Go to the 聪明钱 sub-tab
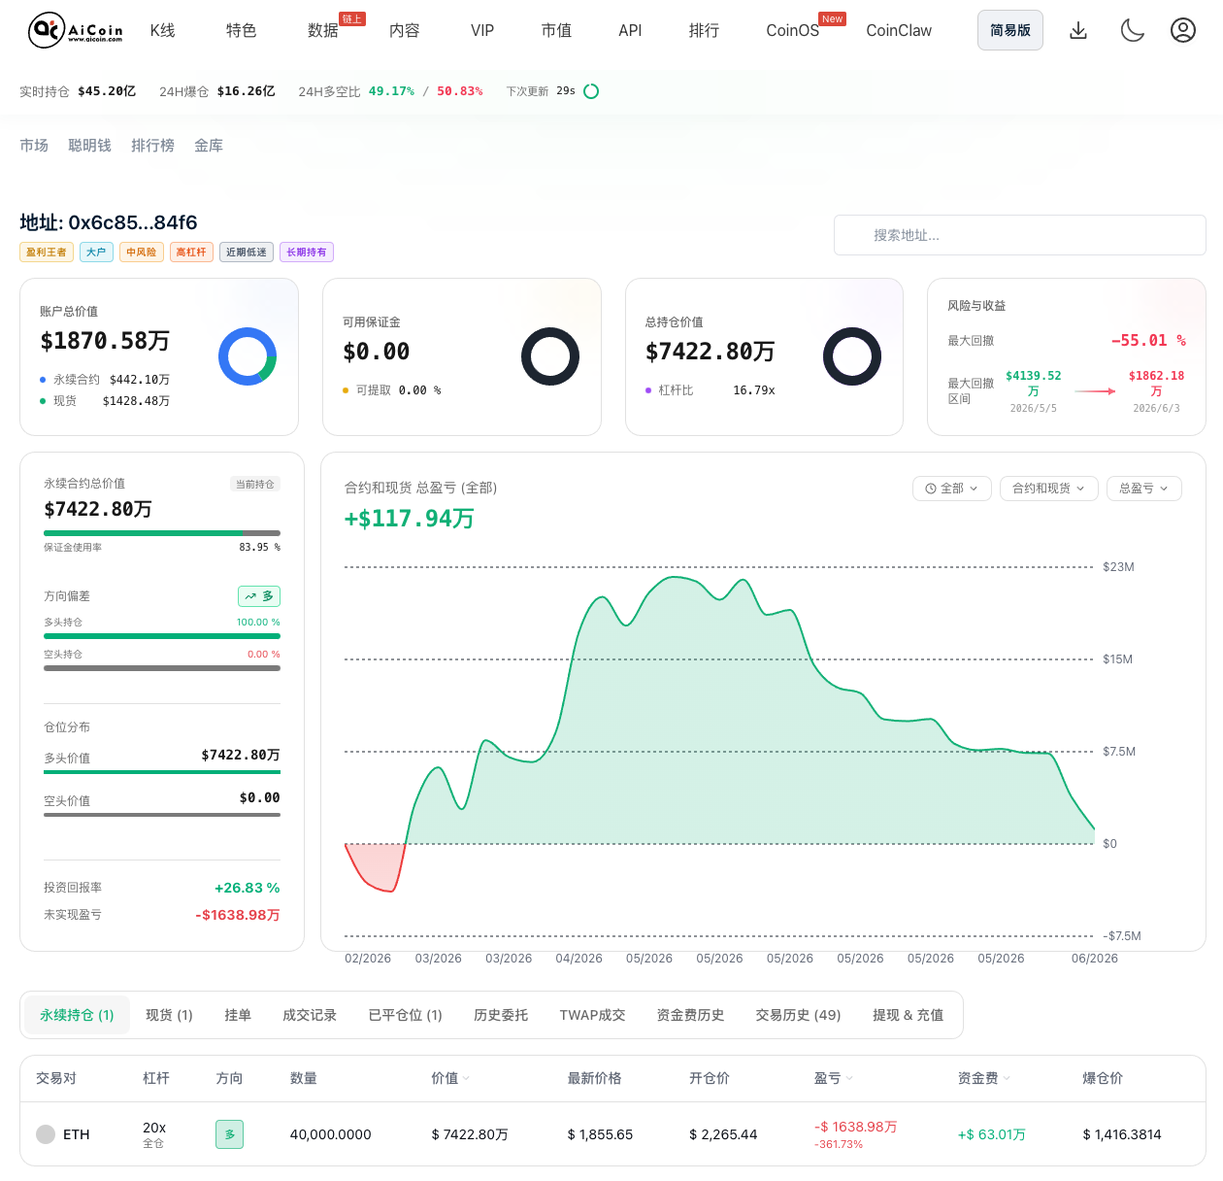The height and width of the screenshot is (1181, 1223). click(x=89, y=146)
